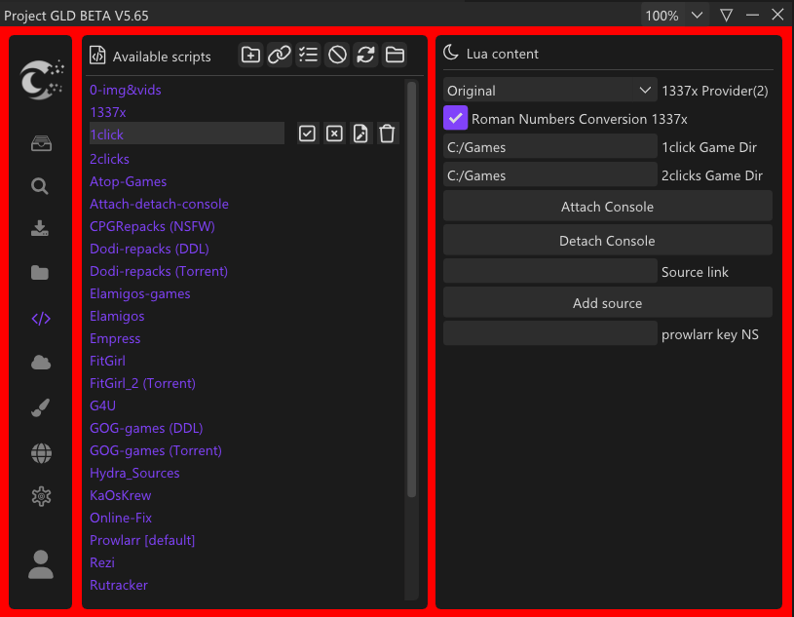The width and height of the screenshot is (794, 617).
Task: Open the inbox tray sidebar icon
Action: (41, 143)
